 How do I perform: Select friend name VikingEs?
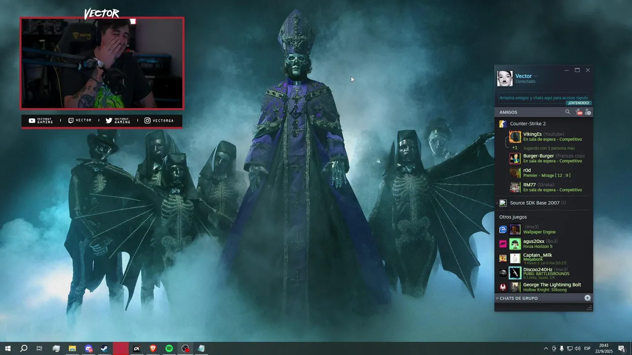click(532, 134)
